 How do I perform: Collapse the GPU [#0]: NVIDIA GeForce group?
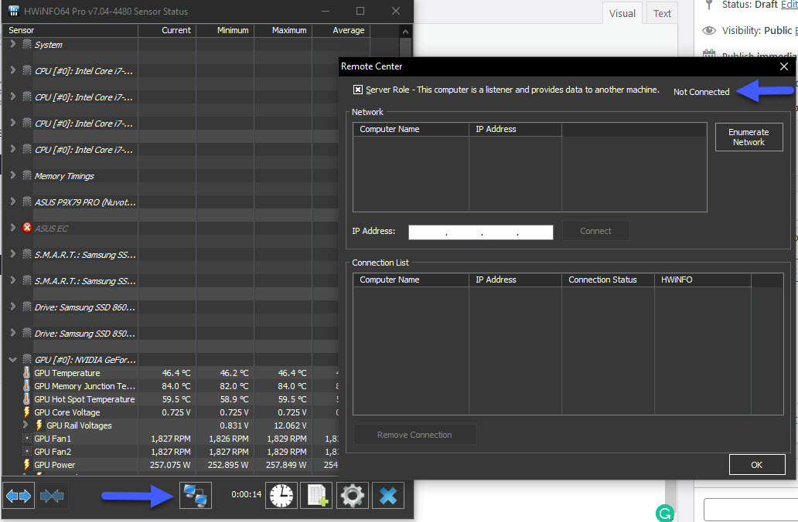click(12, 359)
